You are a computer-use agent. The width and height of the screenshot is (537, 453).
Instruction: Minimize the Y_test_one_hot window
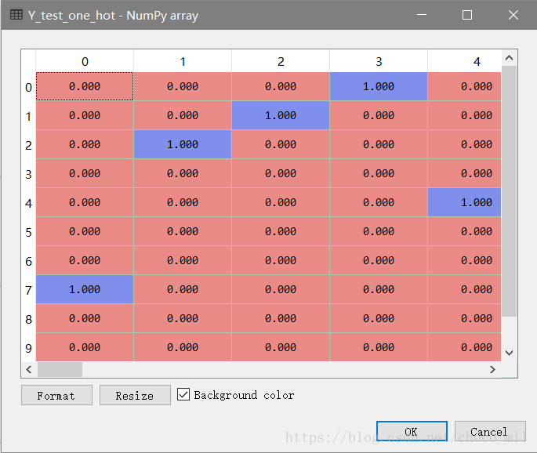click(x=422, y=15)
